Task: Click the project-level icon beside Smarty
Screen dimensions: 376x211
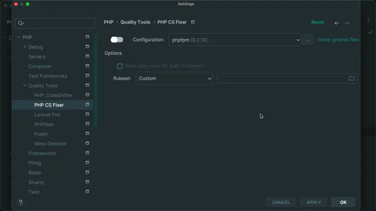Action: click(88, 182)
